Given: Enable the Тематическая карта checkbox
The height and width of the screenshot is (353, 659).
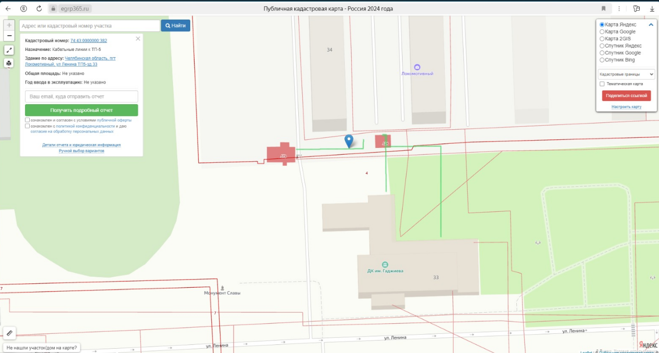Looking at the screenshot, I should [x=602, y=84].
